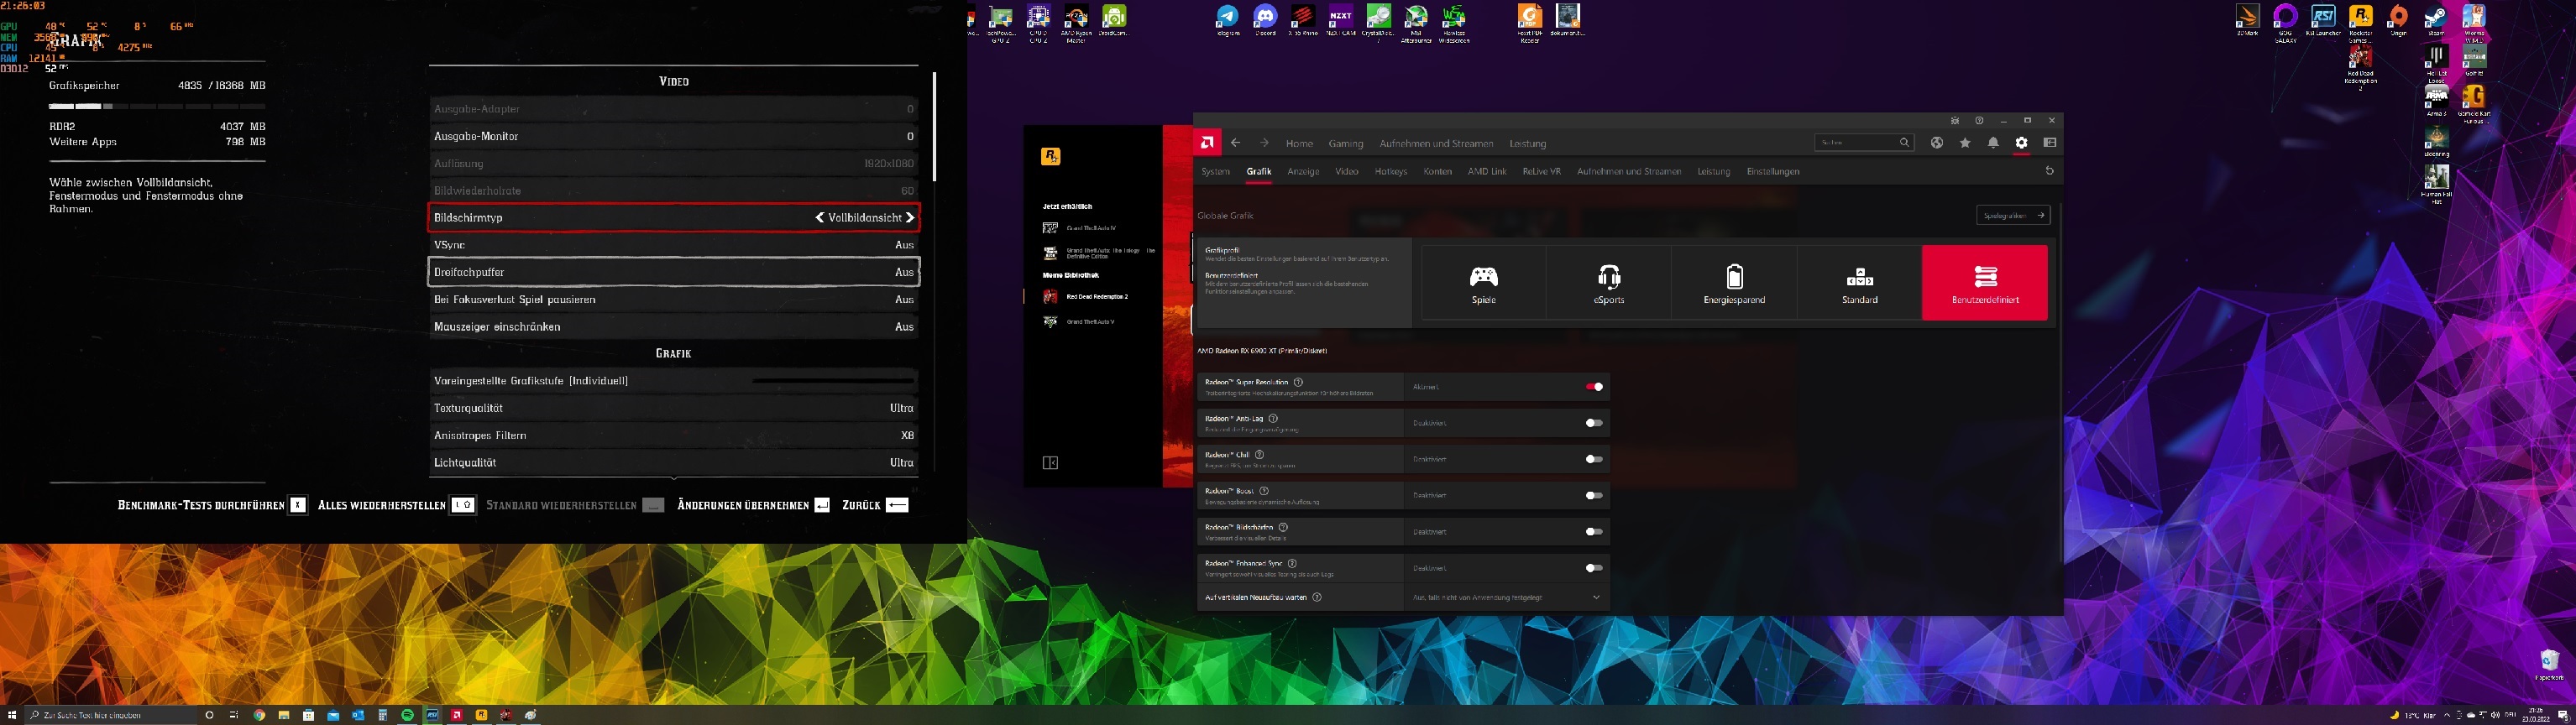
Task: Open the help question mark in Radeon title bar
Action: tap(1979, 121)
